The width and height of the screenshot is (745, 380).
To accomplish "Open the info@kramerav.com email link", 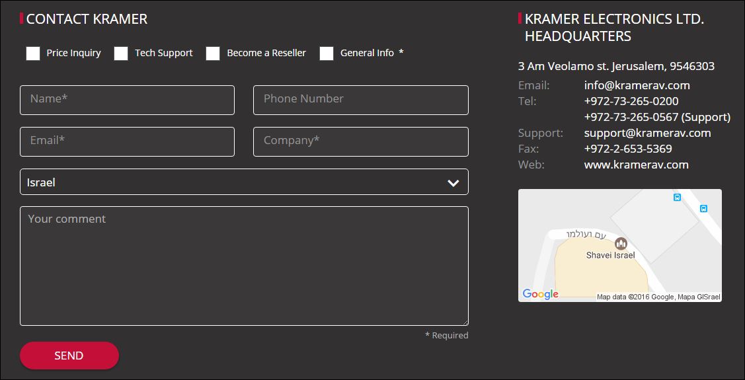I will (x=637, y=85).
